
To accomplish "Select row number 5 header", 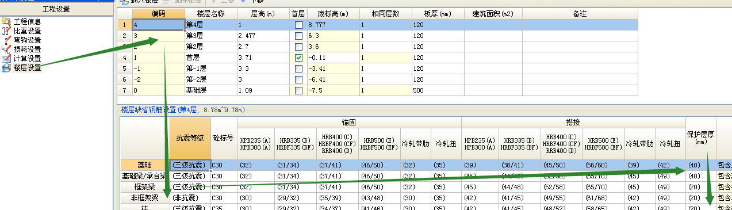I will coord(125,68).
